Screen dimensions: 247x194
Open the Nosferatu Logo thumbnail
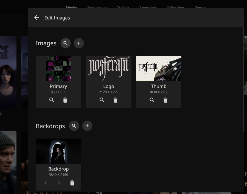pyautogui.click(x=109, y=68)
